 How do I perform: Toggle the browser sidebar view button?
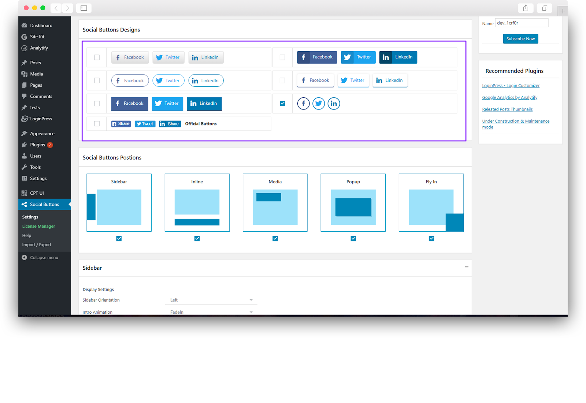click(x=84, y=8)
